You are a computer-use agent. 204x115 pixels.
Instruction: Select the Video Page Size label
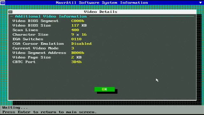(x=32, y=57)
